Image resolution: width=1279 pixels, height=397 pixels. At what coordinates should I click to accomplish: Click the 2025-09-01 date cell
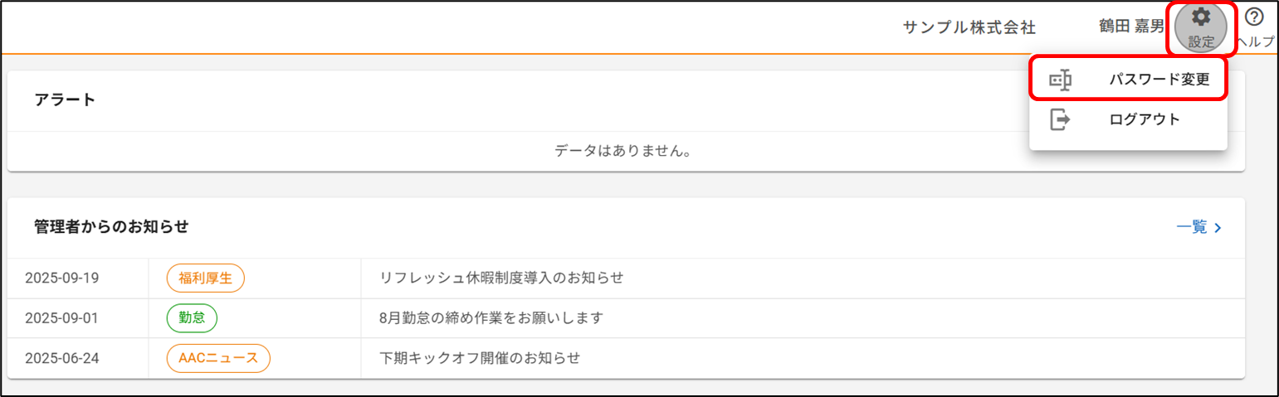click(x=62, y=318)
